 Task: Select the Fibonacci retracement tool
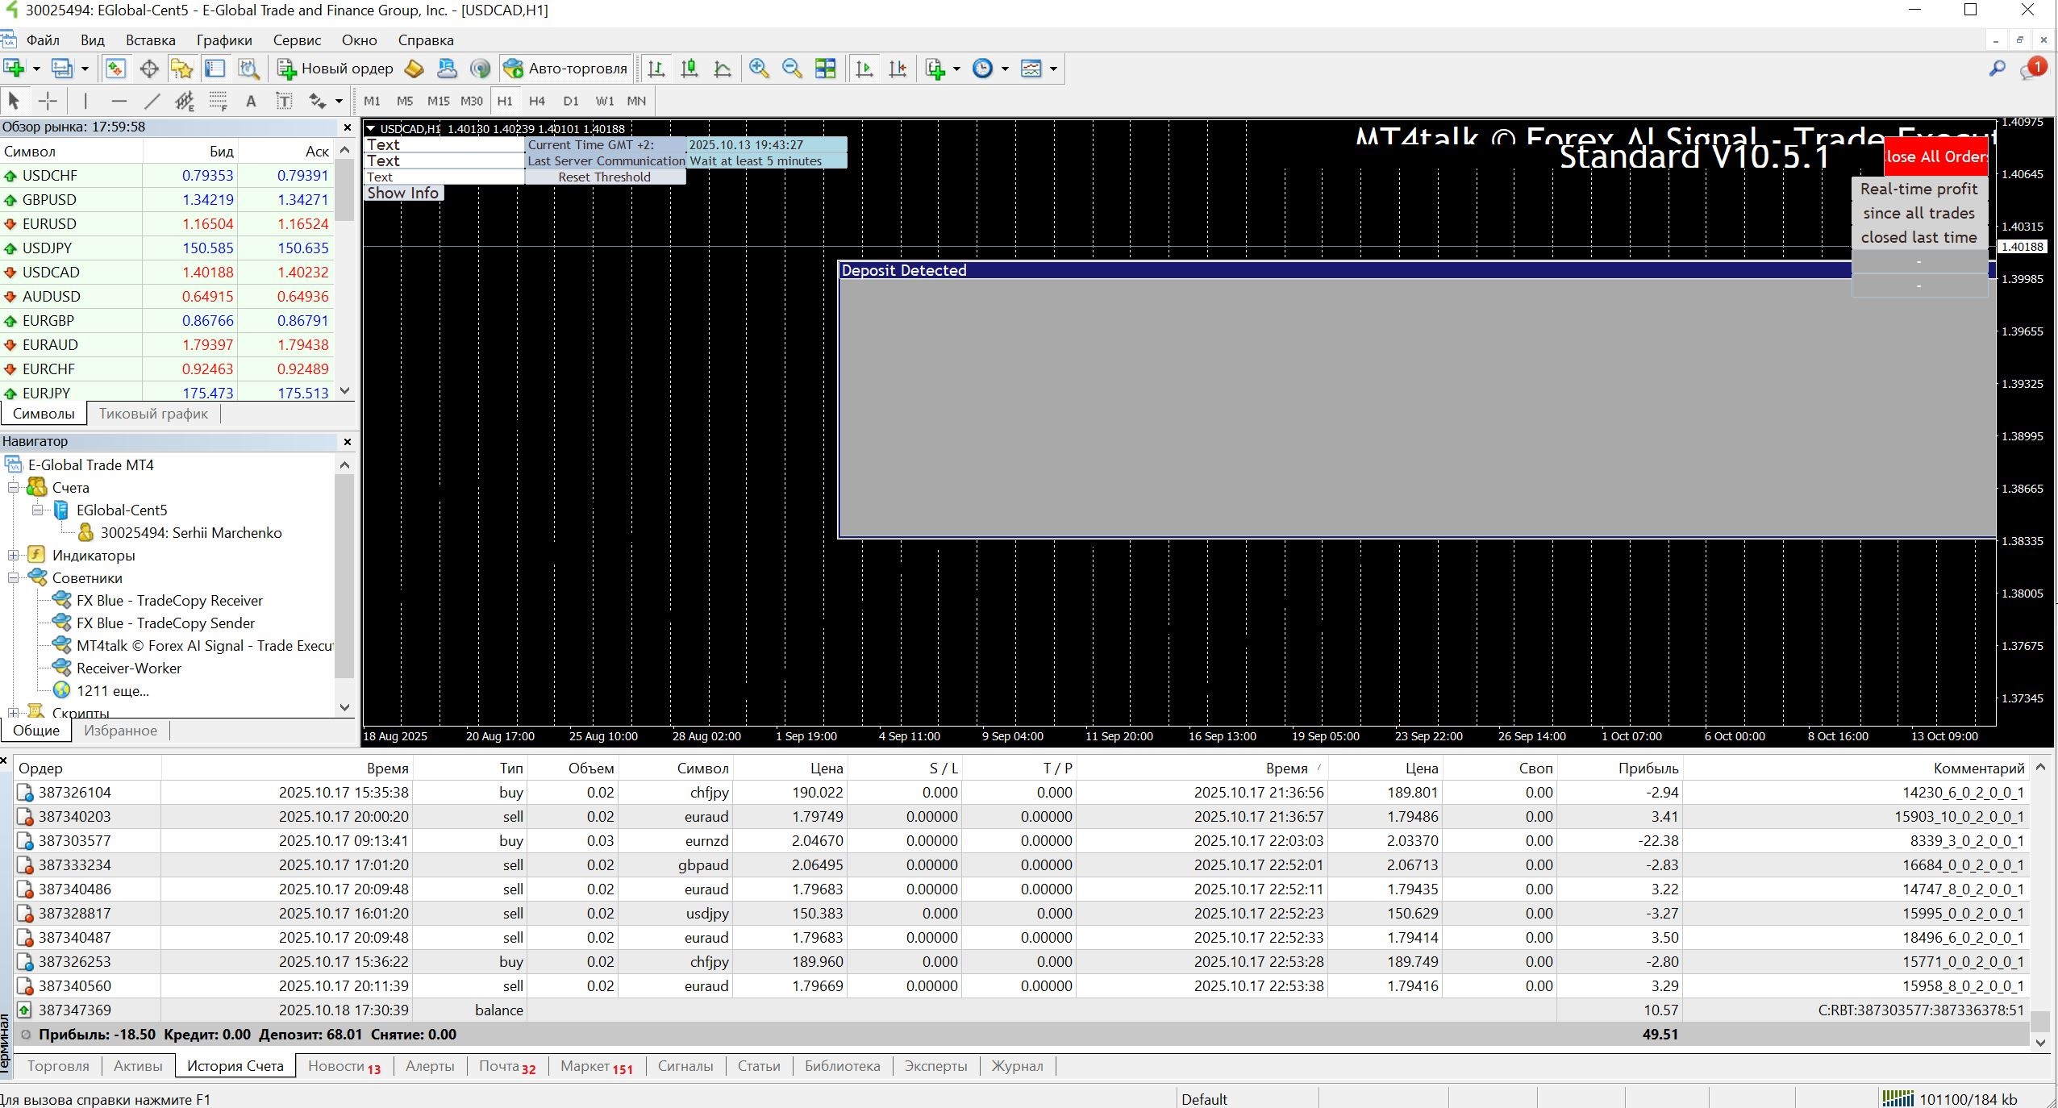pyautogui.click(x=218, y=101)
